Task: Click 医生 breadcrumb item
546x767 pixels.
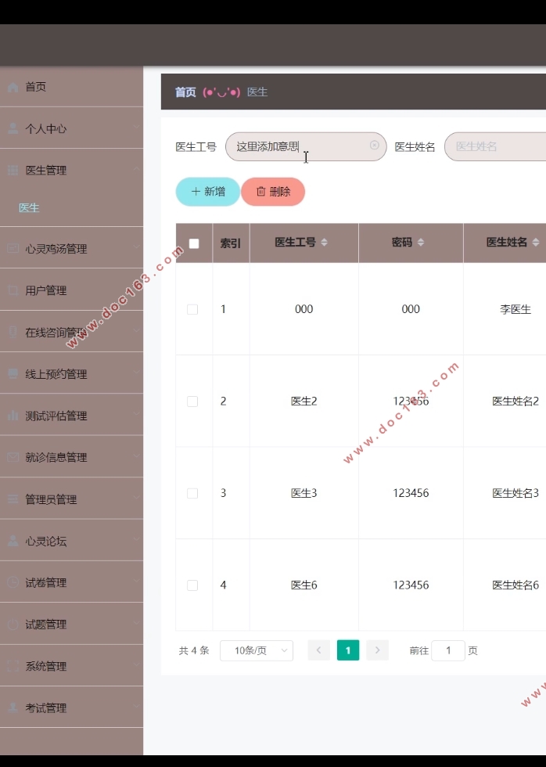Action: 257,92
